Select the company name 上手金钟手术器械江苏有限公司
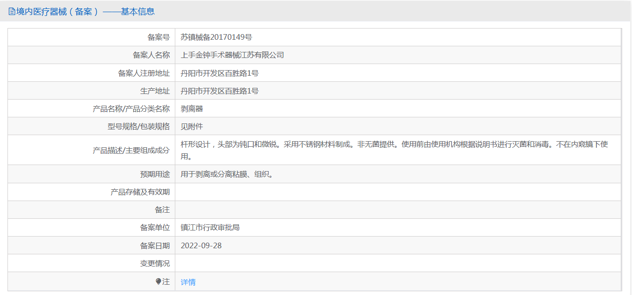 [232, 55]
